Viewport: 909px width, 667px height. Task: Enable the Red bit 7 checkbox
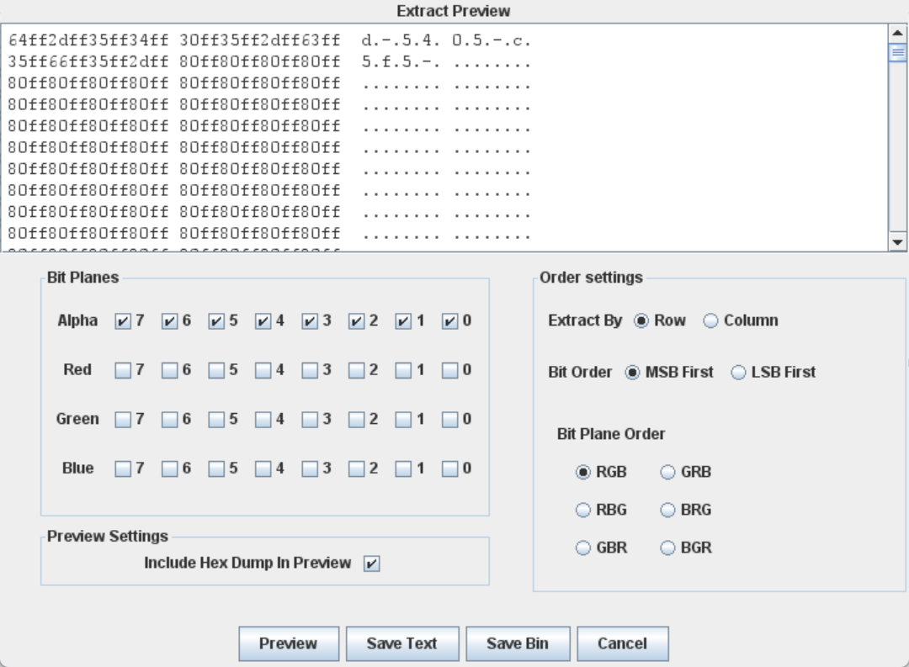click(x=124, y=370)
